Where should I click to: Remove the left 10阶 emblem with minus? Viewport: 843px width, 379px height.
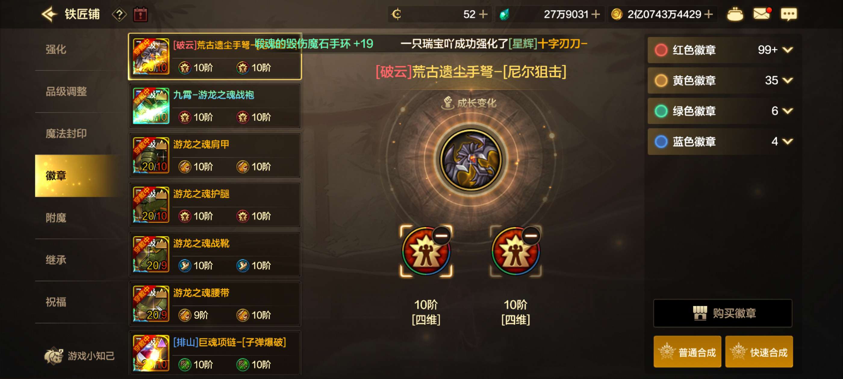click(441, 236)
